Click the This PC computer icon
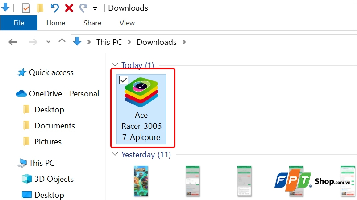The width and height of the screenshot is (357, 200). click(22, 163)
